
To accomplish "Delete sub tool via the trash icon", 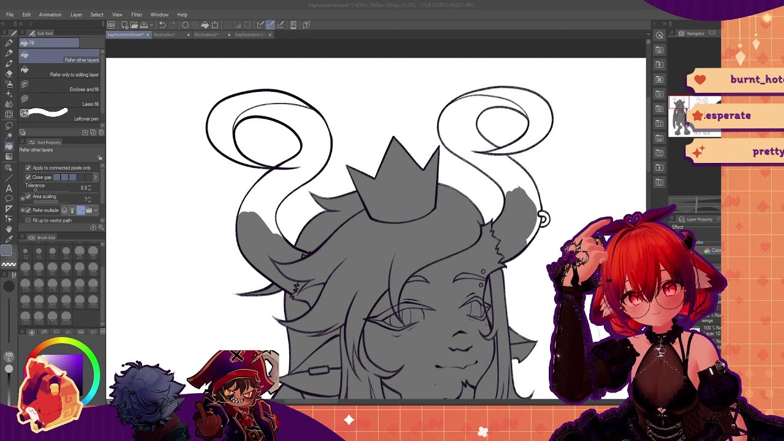I will (x=101, y=132).
